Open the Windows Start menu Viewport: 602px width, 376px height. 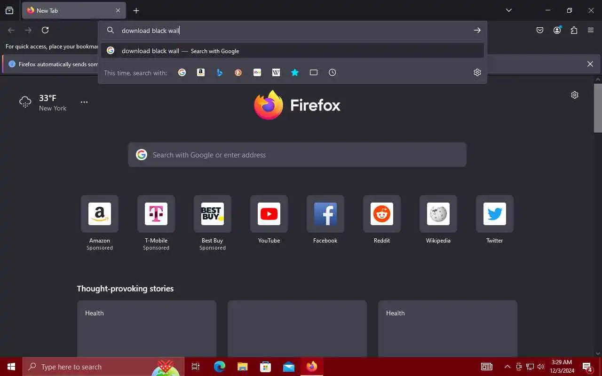(x=11, y=367)
